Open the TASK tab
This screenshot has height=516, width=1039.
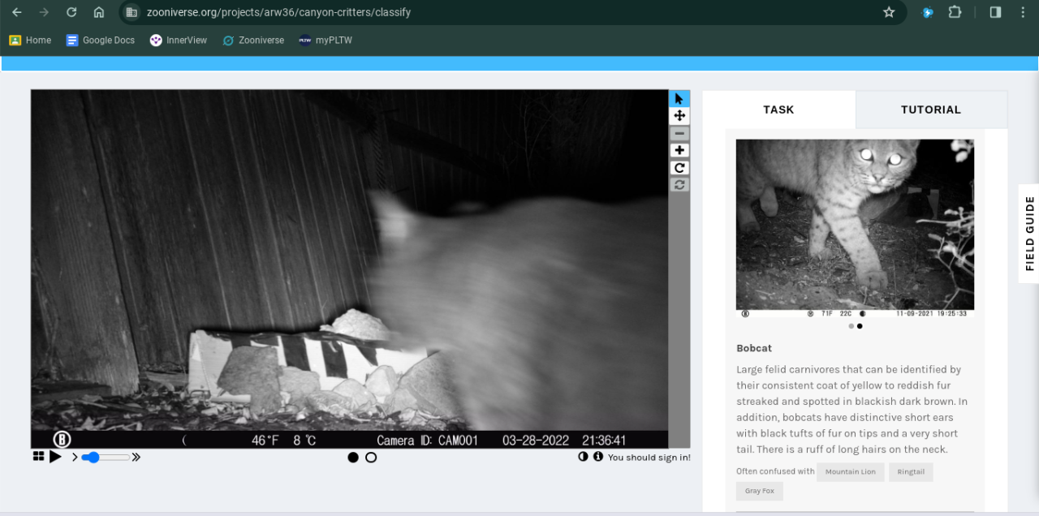point(778,110)
